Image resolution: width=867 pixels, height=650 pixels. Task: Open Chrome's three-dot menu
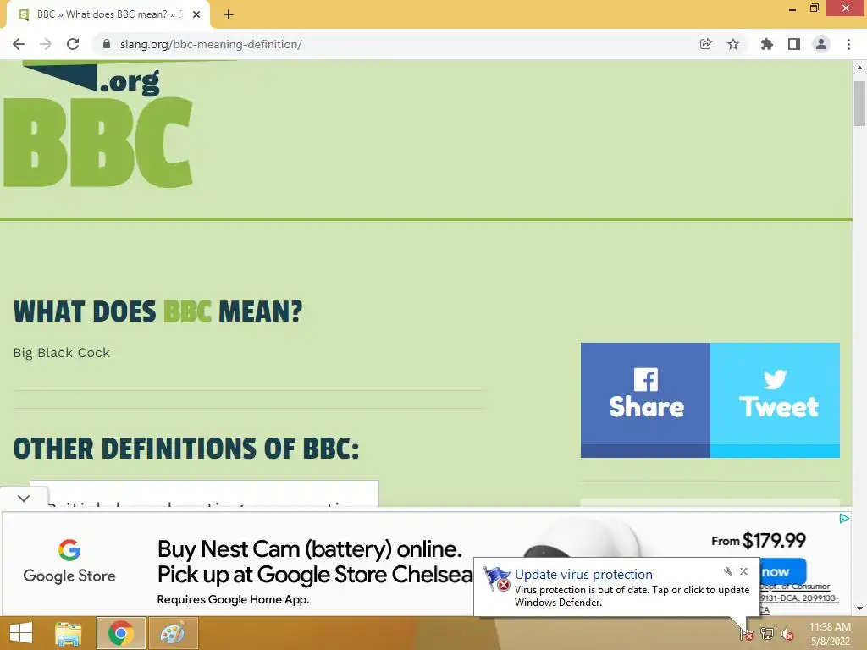click(848, 44)
